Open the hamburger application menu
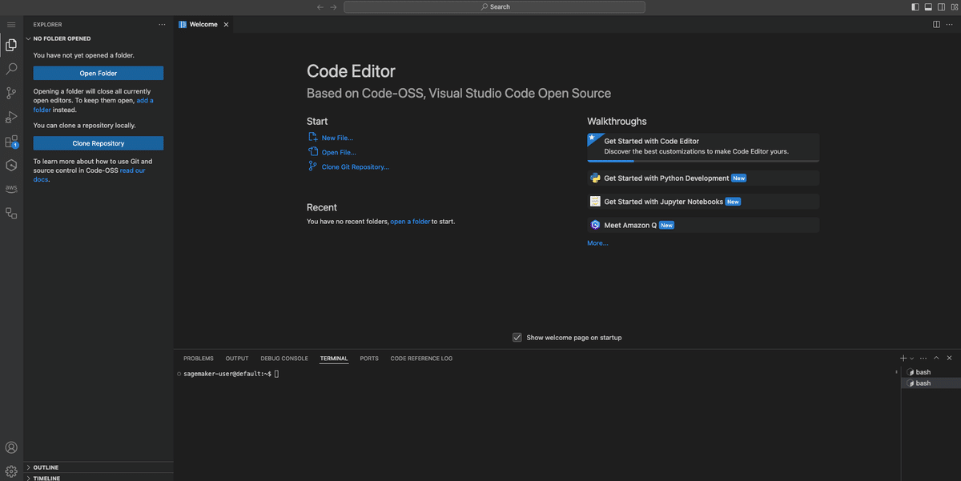Viewport: 961px width, 481px height. pos(11,25)
